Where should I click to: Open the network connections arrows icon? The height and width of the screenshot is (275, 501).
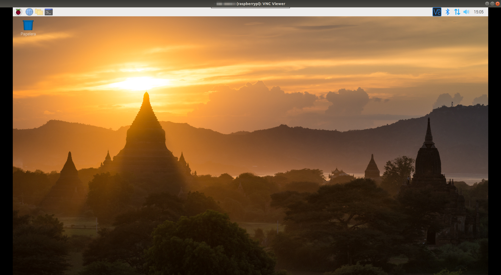[457, 12]
